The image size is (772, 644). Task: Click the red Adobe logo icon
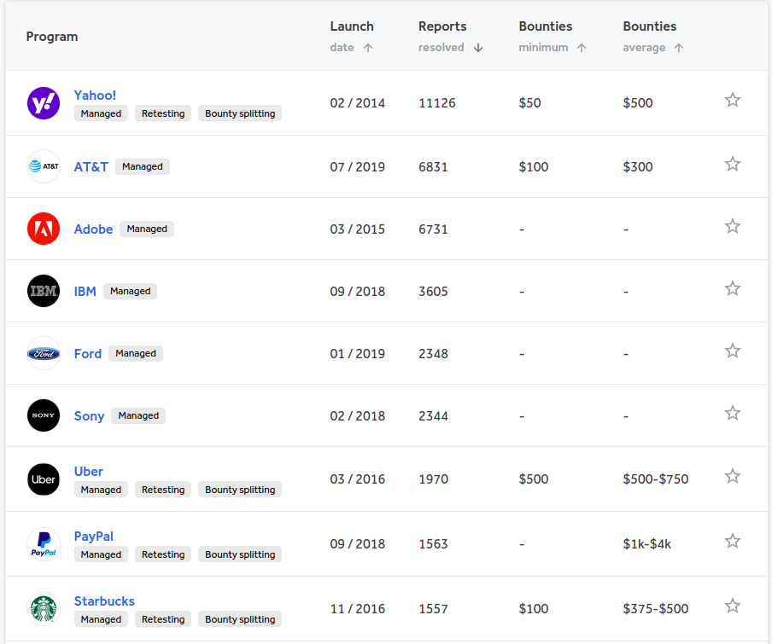pyautogui.click(x=44, y=229)
